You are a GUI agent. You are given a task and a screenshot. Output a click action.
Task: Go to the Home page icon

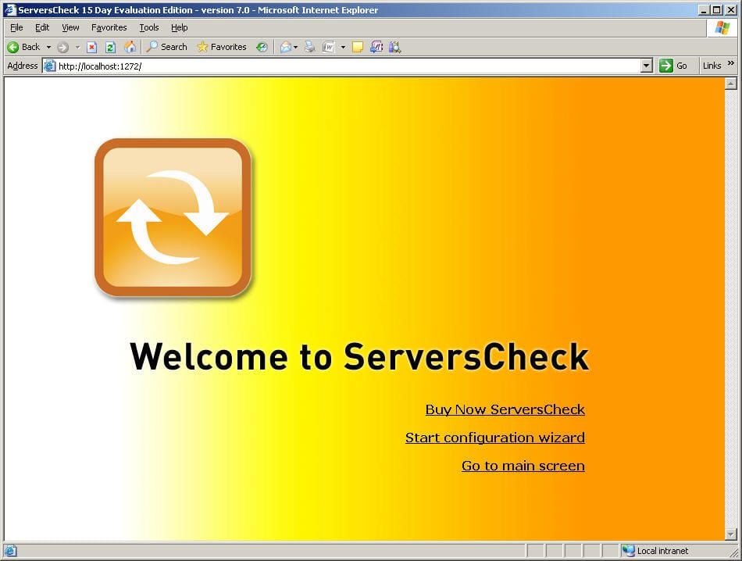tap(130, 47)
